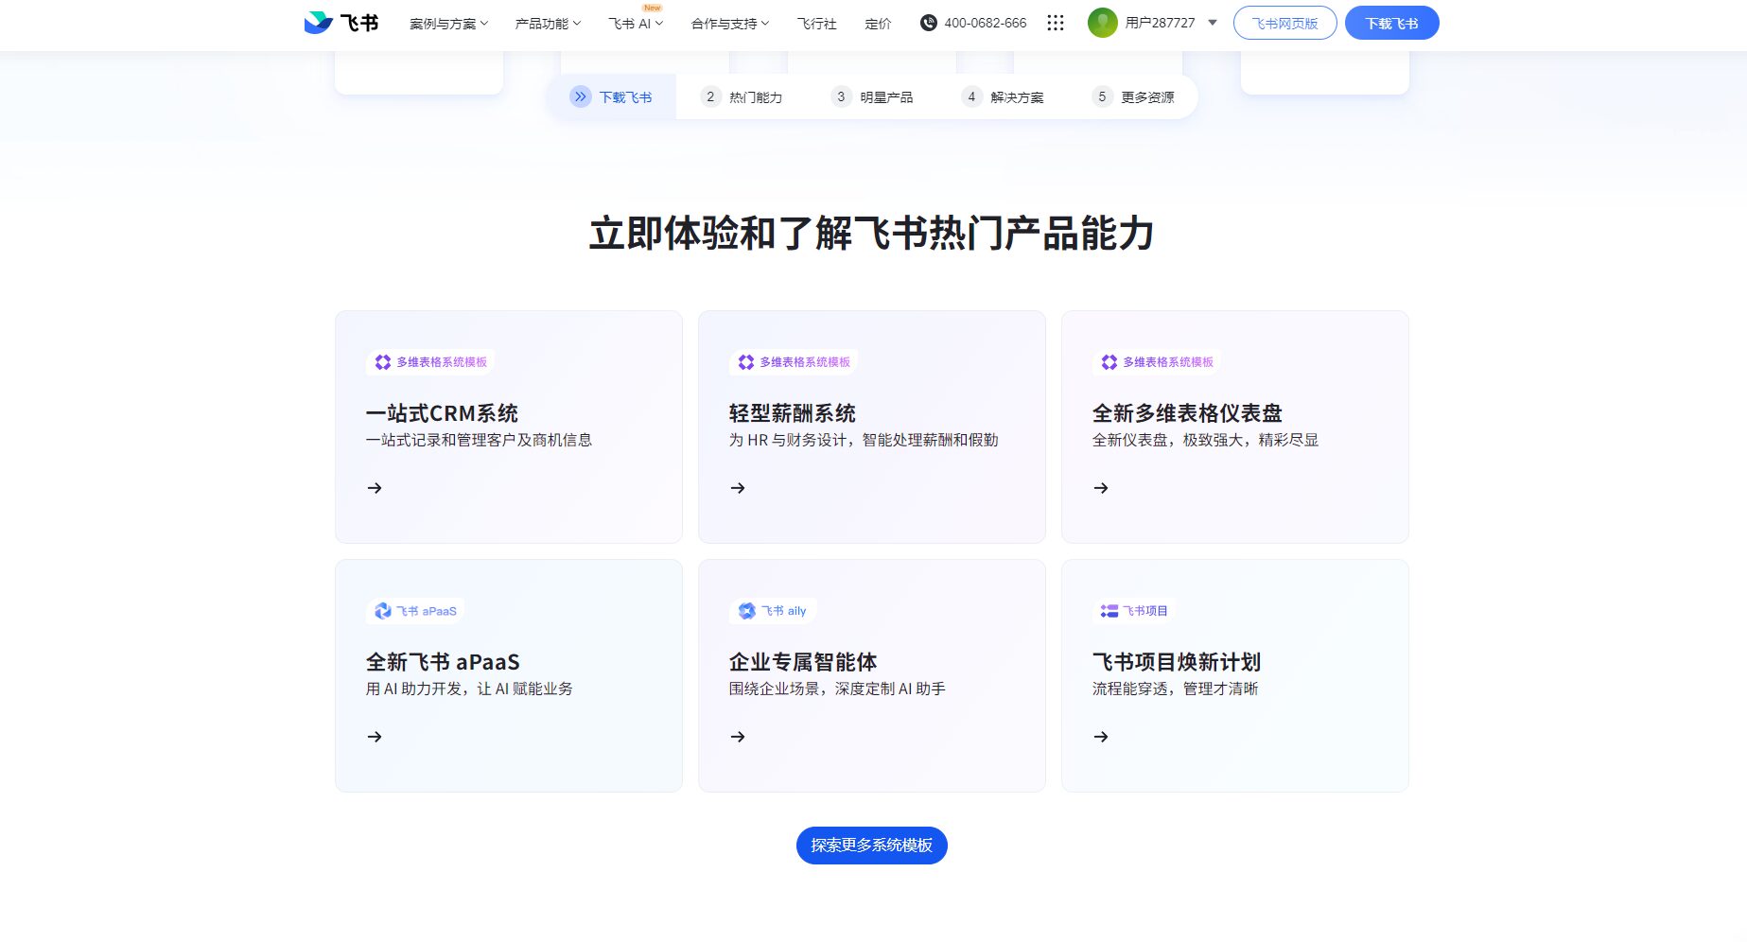Click 探索更多系统模板 button
The image size is (1747, 942).
[872, 846]
